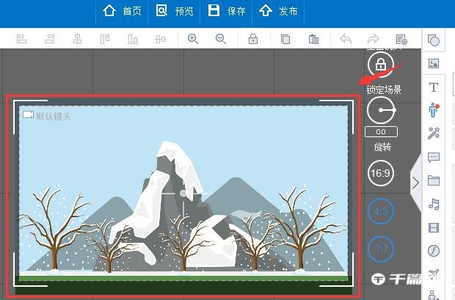
Task: Click the rotation angle value field
Action: (380, 131)
